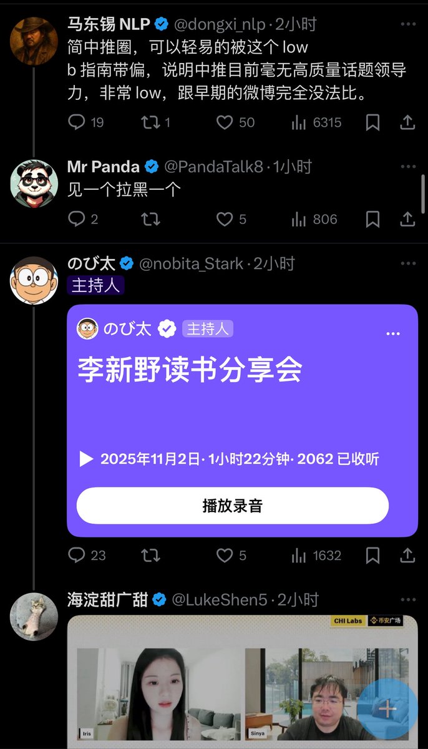The width and height of the screenshot is (428, 749).
Task: Open more options on Mr Panda's reply
Action: click(x=408, y=167)
